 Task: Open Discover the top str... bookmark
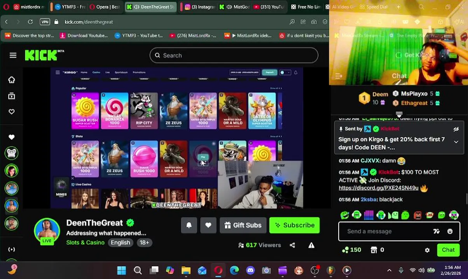[x=30, y=35]
